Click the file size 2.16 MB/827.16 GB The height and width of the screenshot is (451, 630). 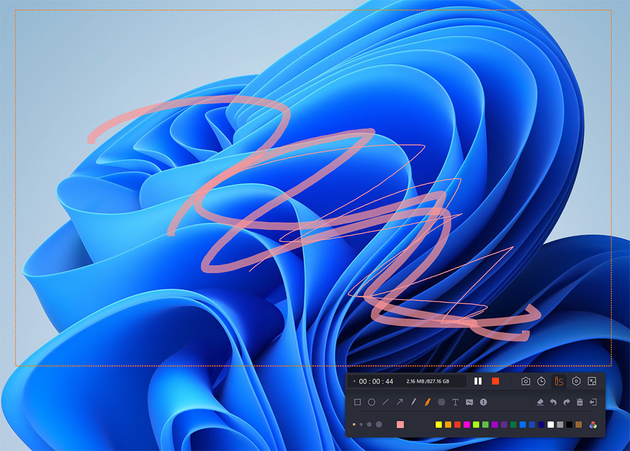pyautogui.click(x=428, y=381)
